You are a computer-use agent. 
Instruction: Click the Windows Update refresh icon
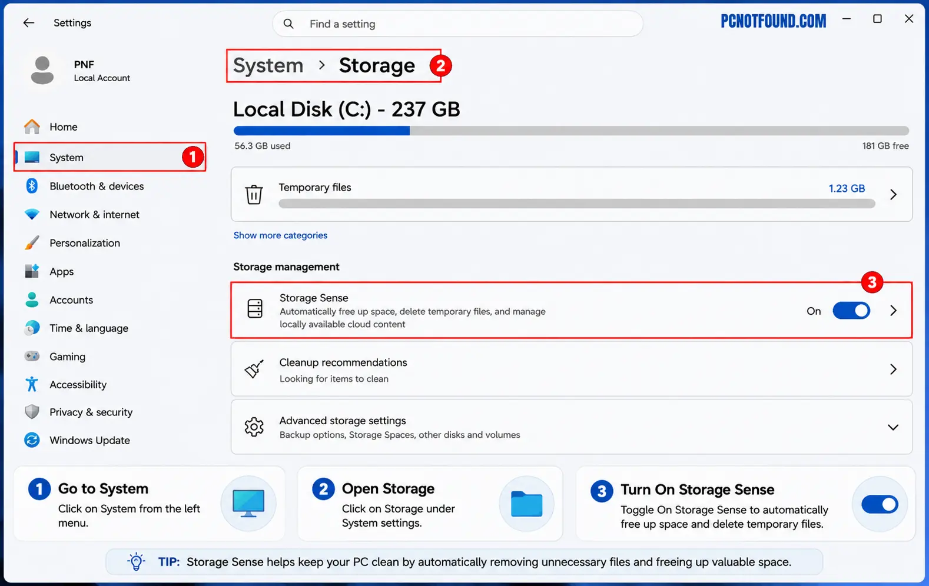pyautogui.click(x=32, y=440)
